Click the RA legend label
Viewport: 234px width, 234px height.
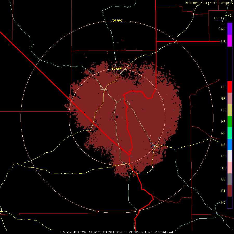tap(223, 133)
